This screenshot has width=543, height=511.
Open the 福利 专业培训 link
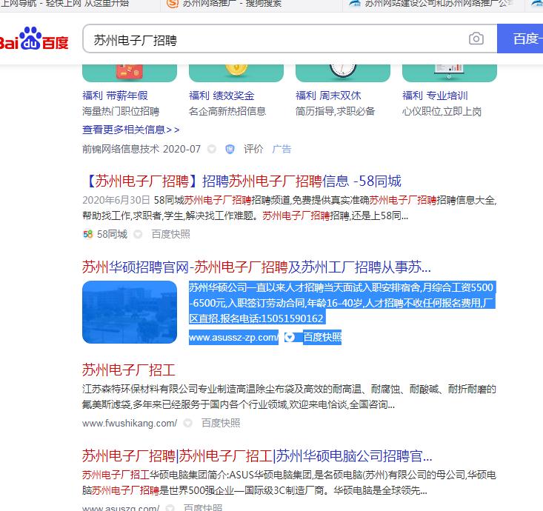435,96
